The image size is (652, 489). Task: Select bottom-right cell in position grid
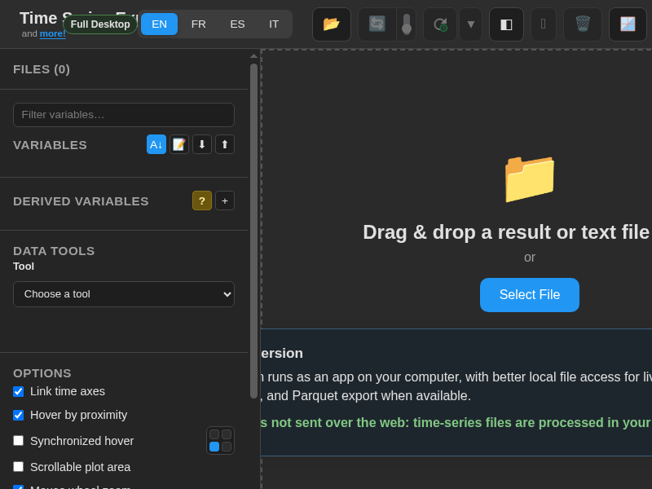tap(227, 447)
